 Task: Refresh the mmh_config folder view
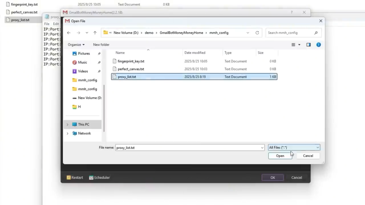(x=257, y=33)
